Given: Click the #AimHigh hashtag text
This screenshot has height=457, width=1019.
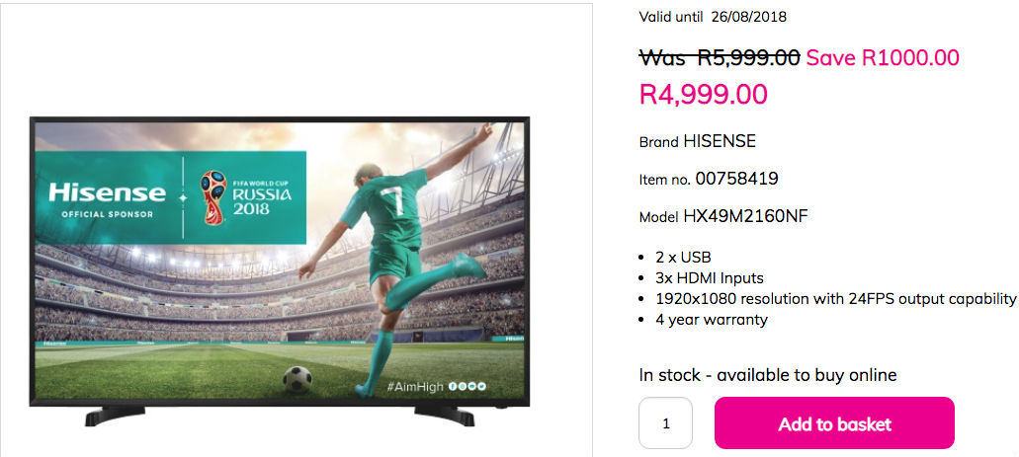Looking at the screenshot, I should click(415, 387).
